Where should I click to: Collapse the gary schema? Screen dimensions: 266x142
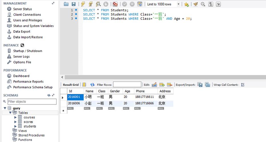click(5, 108)
